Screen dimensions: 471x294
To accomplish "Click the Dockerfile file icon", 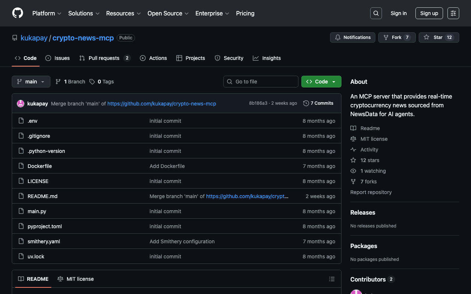I will pyautogui.click(x=21, y=166).
